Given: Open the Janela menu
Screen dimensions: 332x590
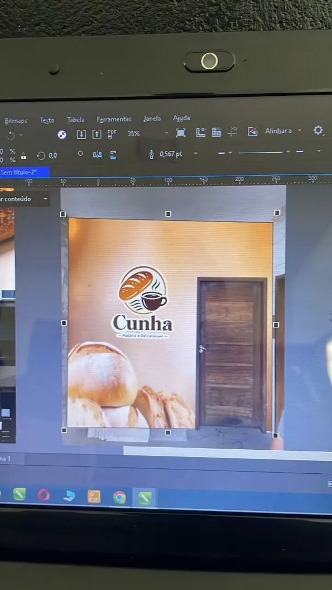Looking at the screenshot, I should click(152, 118).
